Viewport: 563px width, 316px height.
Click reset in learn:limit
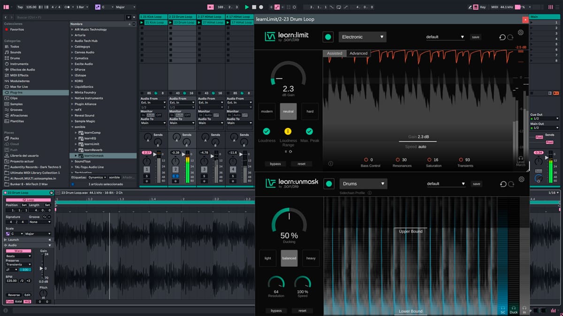[302, 164]
